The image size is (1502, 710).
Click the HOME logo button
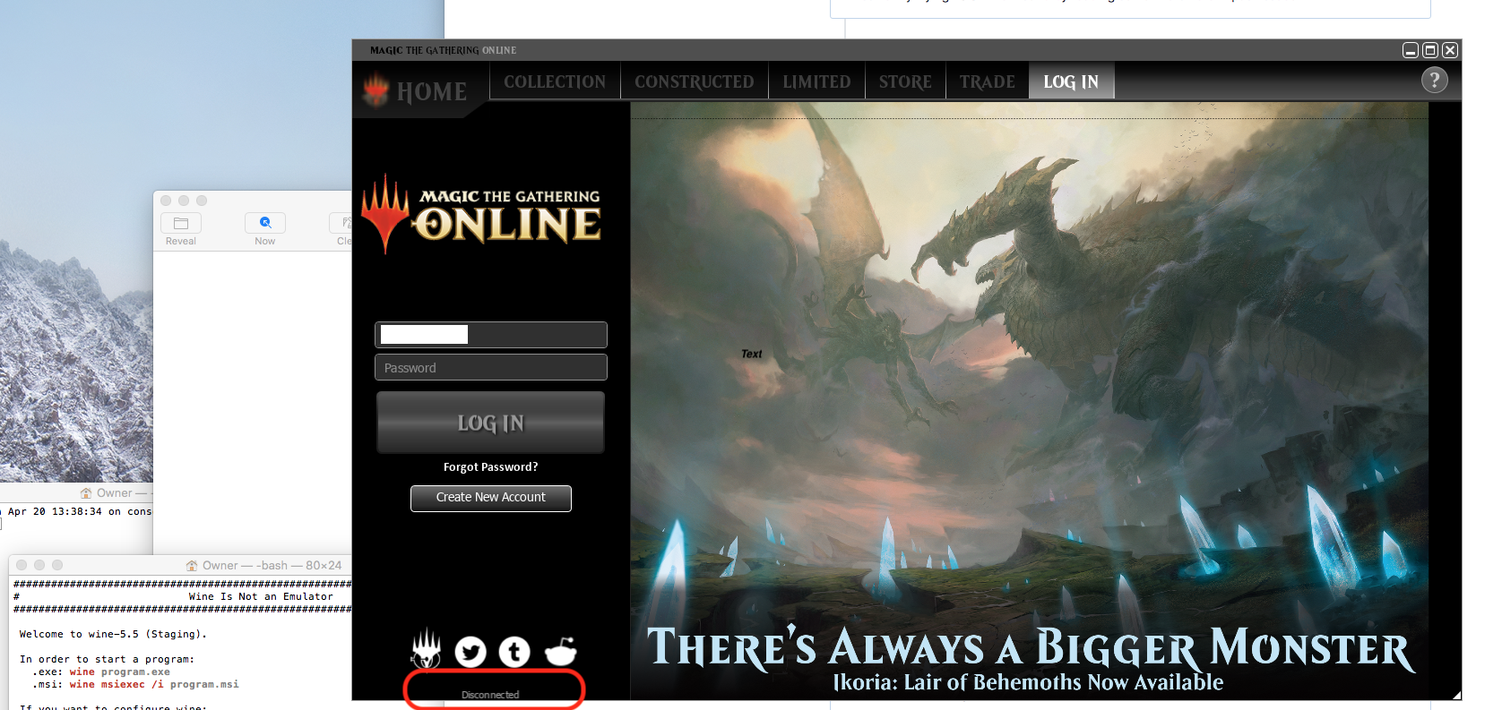pyautogui.click(x=416, y=90)
